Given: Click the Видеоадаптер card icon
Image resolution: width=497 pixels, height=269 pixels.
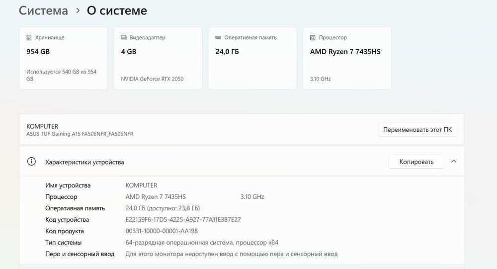Looking at the screenshot, I should [x=124, y=37].
